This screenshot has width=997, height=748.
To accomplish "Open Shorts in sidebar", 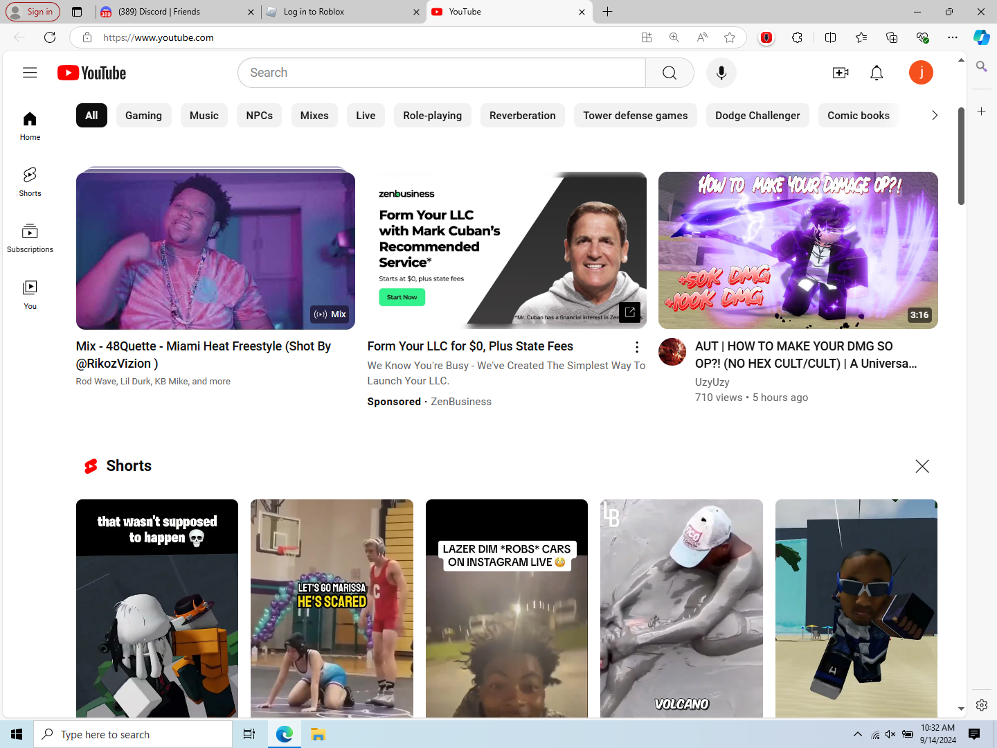I will (x=30, y=181).
